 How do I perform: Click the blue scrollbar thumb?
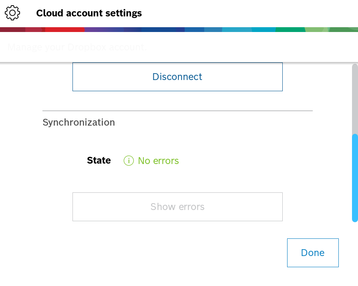click(354, 178)
